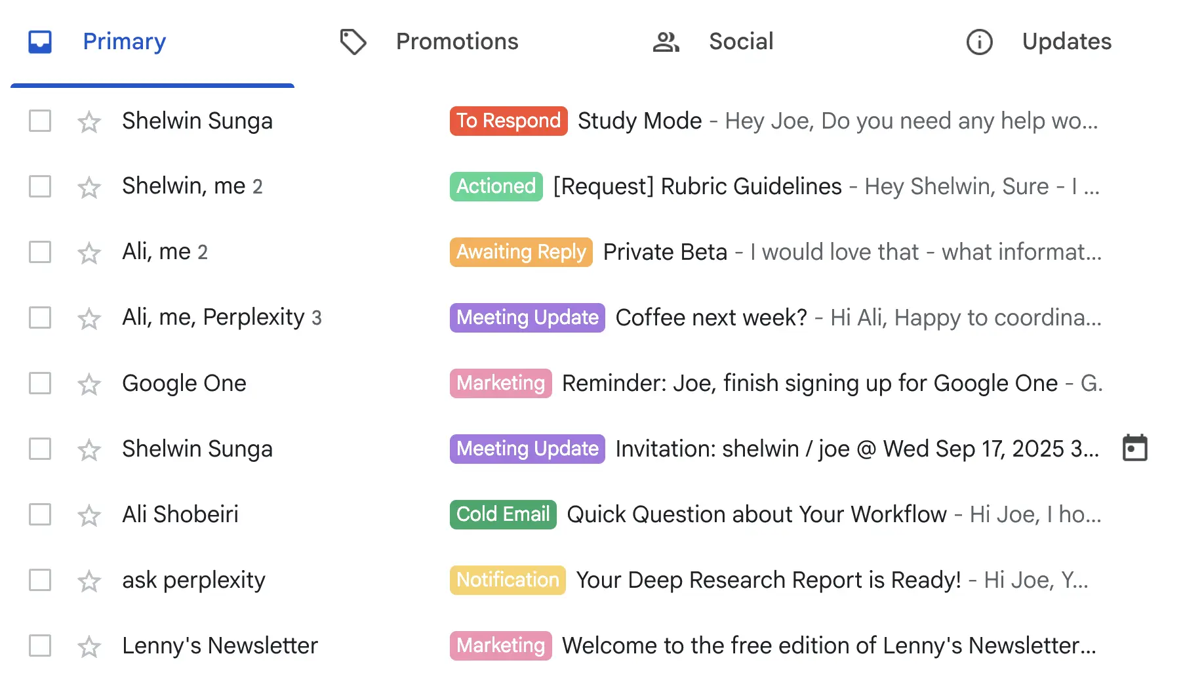1183x677 pixels.
Task: Open the Invitation shelwin / joe email
Action: (852, 449)
